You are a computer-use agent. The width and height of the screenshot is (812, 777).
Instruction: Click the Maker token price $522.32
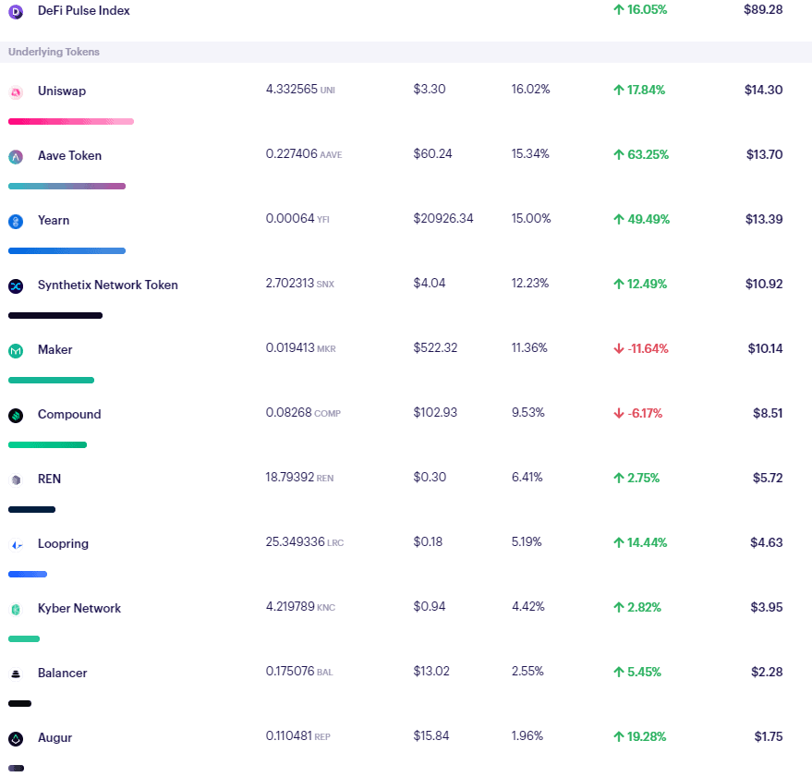[435, 347]
